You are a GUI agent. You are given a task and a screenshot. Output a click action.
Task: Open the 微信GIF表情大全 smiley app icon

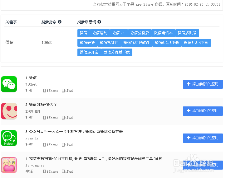[9, 111]
